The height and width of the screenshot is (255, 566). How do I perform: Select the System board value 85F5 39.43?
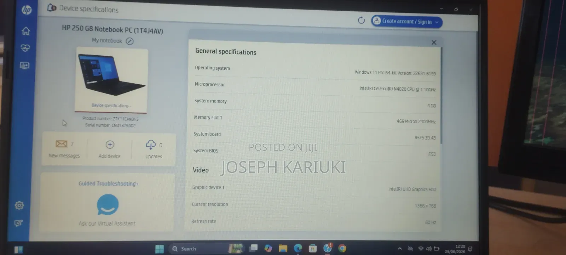pyautogui.click(x=425, y=138)
